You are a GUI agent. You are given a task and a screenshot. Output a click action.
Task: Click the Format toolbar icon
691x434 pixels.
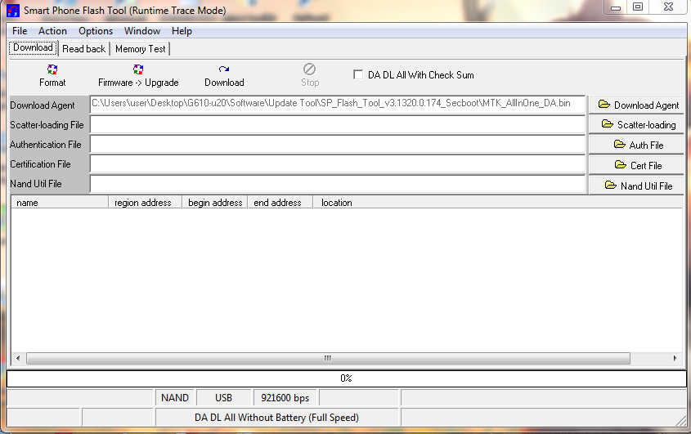[52, 69]
